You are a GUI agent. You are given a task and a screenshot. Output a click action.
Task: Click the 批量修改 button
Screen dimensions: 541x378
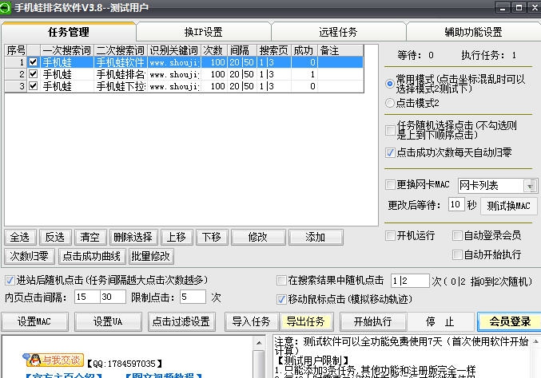[x=151, y=256]
